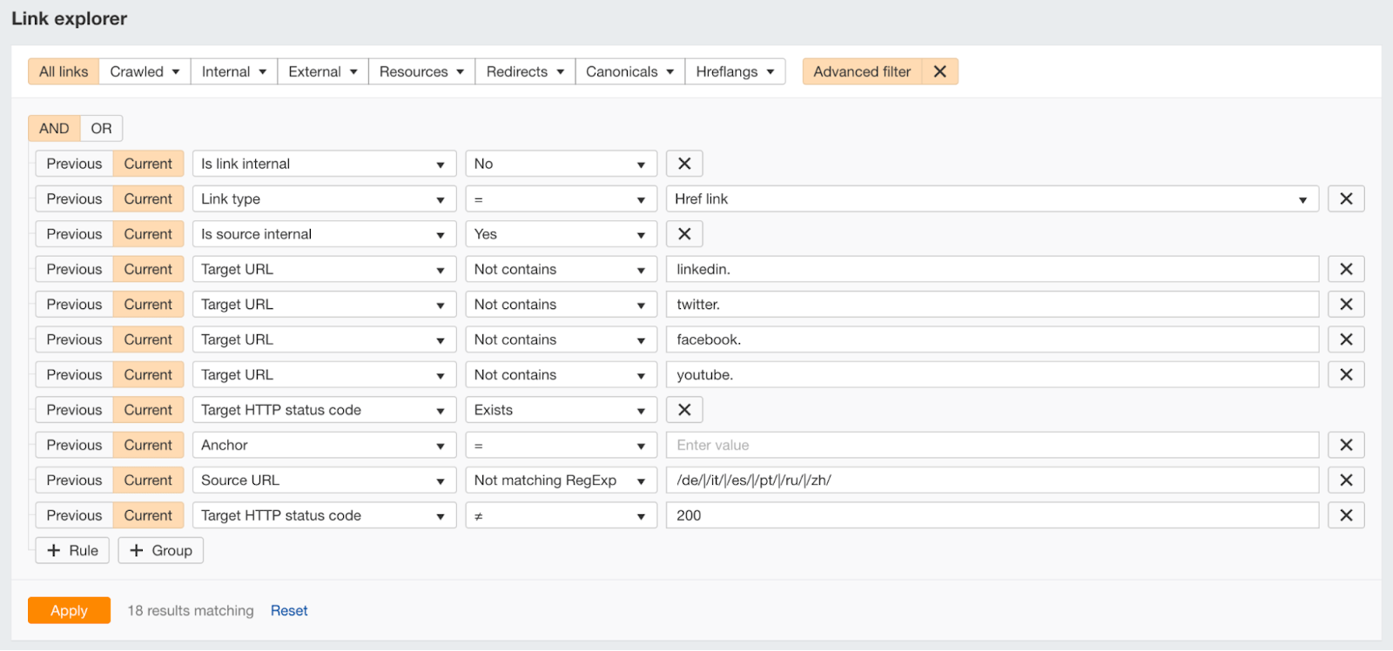Add a new Rule
The image size is (1393, 651).
tap(72, 551)
